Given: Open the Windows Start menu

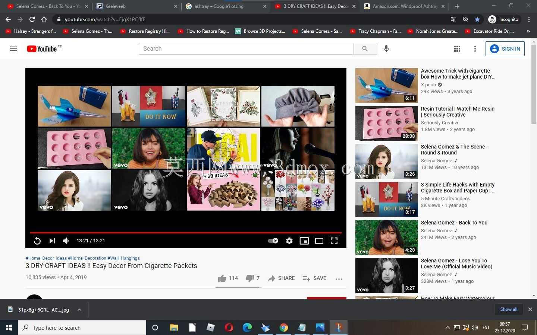Looking at the screenshot, I should 9,328.
